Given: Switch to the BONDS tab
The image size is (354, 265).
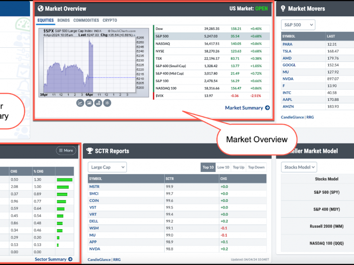Looking at the screenshot, I should 63,20.
